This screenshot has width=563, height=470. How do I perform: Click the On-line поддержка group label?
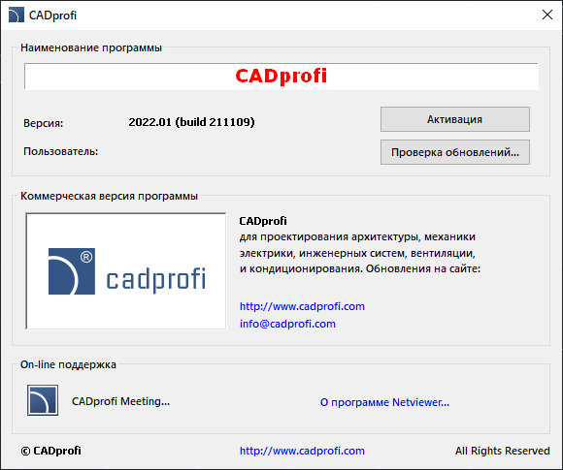point(68,364)
